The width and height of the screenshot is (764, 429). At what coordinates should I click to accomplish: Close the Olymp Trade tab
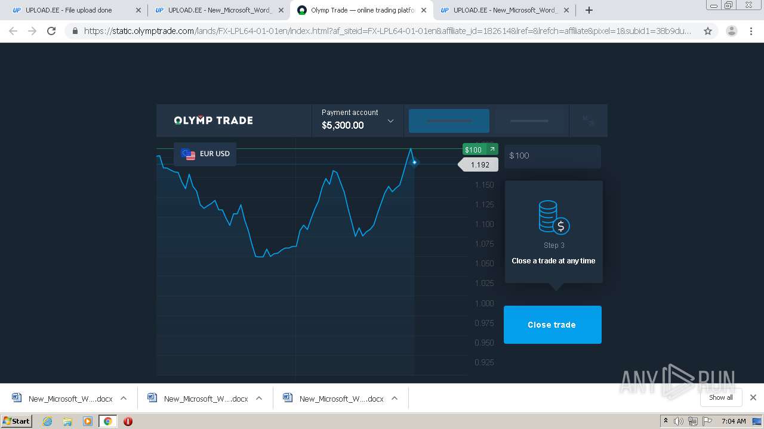[424, 10]
